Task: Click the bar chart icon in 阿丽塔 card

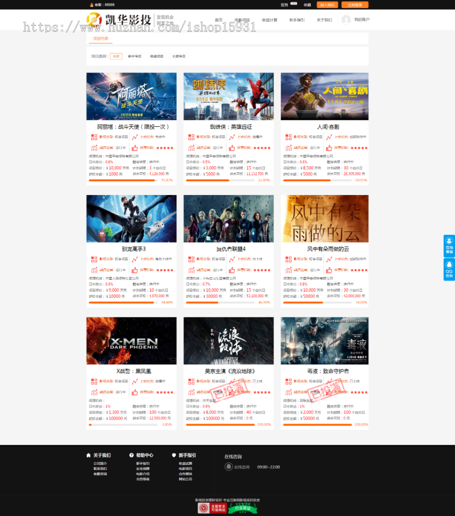Action: pos(94,148)
